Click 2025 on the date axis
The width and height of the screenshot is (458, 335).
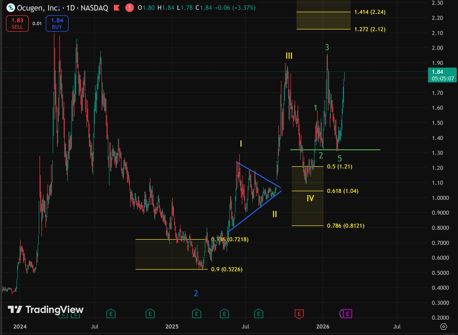(x=172, y=327)
